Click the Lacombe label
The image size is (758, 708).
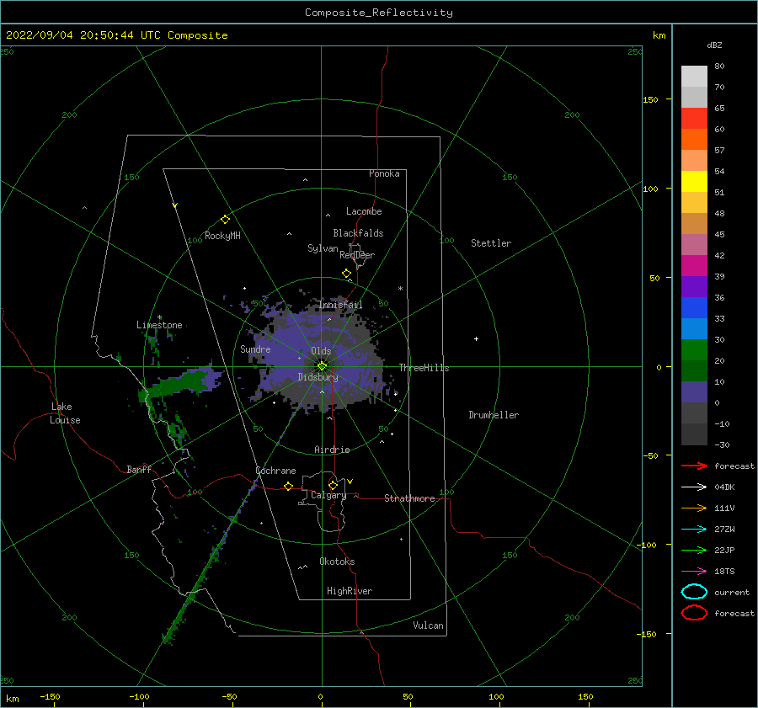pos(364,211)
